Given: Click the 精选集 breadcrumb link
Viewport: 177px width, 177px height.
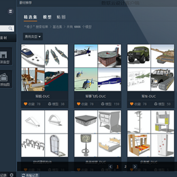Looking at the screenshot, I should point(58,27).
